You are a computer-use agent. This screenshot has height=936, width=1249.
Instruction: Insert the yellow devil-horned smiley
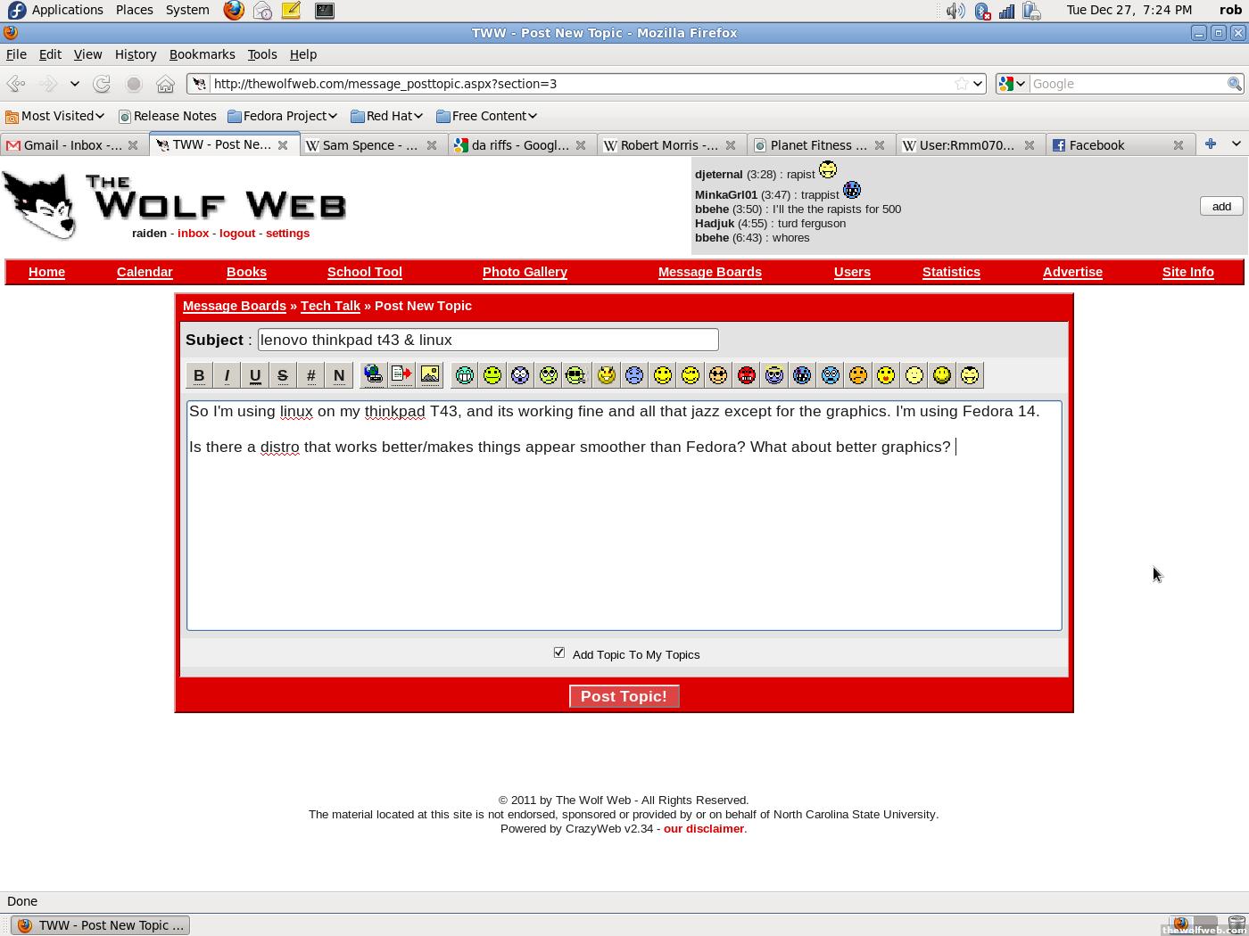[x=607, y=375]
